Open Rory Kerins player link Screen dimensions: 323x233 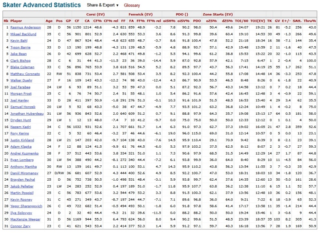coord(19,134)
